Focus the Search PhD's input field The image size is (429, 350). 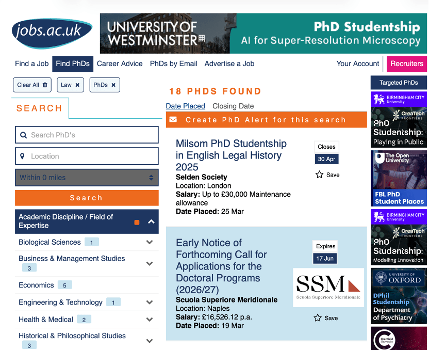click(x=87, y=135)
